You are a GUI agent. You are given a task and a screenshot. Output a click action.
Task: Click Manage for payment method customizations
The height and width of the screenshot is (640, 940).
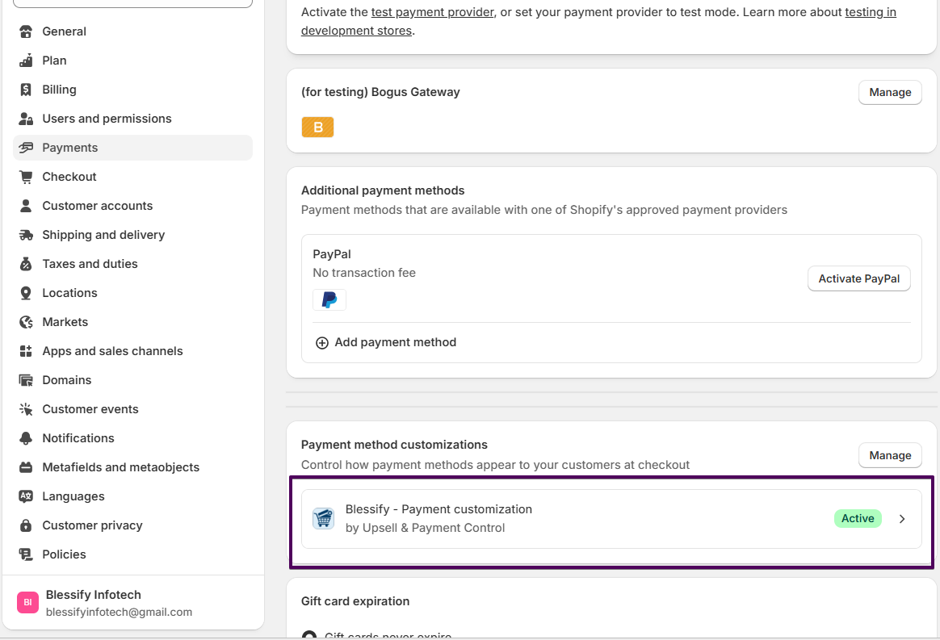(x=890, y=456)
